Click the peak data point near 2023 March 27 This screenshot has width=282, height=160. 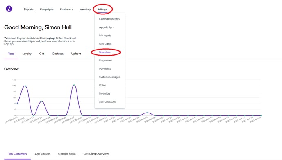click(74, 85)
